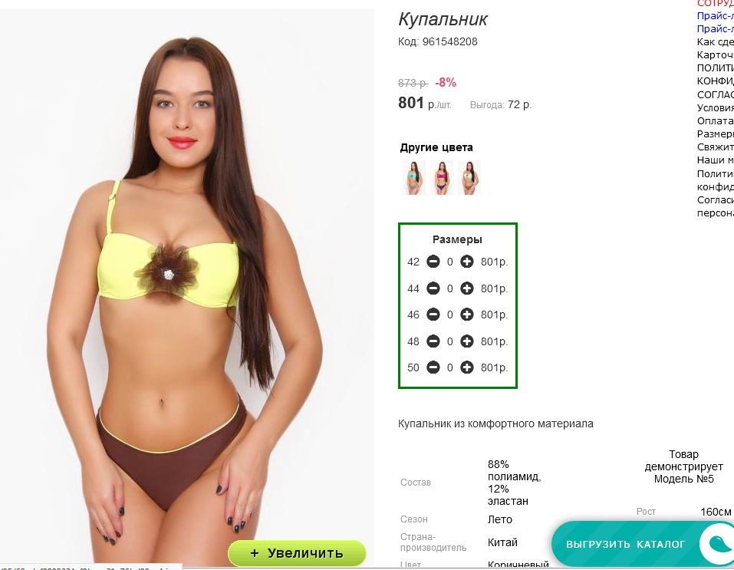734x570 pixels.
Task: Pick the mint green swimsuit thumbnail
Action: pyautogui.click(x=469, y=177)
